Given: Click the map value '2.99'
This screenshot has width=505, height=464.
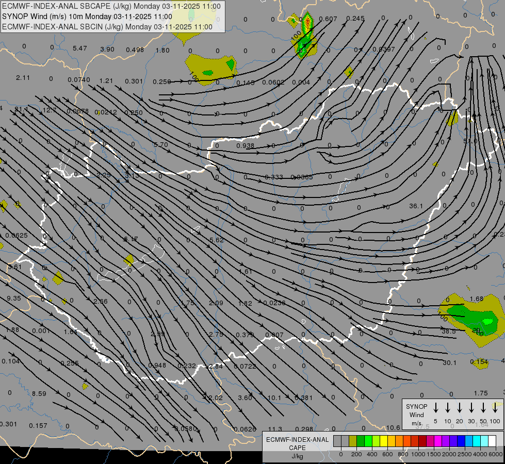Looking at the screenshot, I should coord(158,334).
